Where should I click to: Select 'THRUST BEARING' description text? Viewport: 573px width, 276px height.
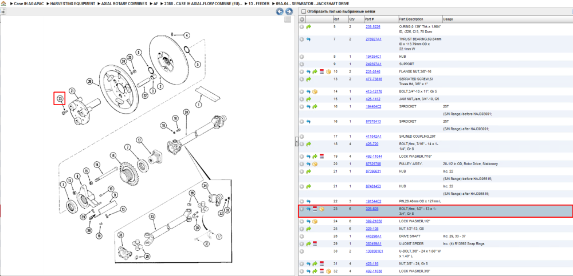[414, 39]
